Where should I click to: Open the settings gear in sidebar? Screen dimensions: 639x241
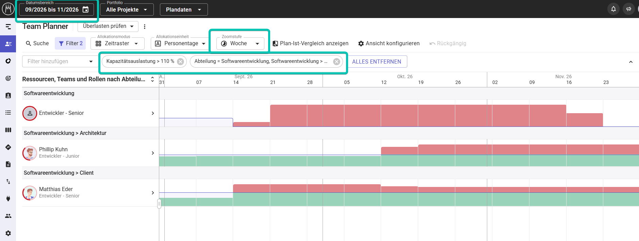pos(8,233)
